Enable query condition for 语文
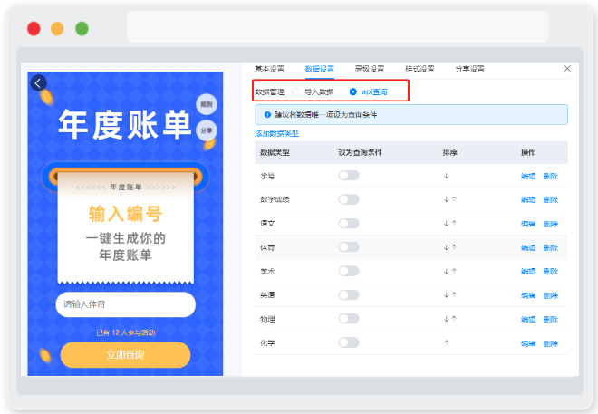The width and height of the screenshot is (598, 414). pyautogui.click(x=349, y=224)
